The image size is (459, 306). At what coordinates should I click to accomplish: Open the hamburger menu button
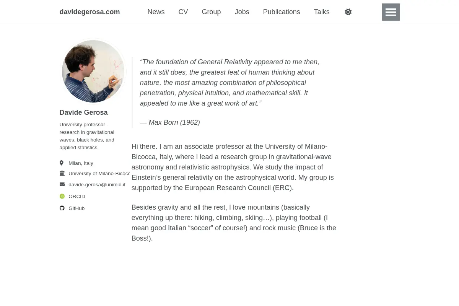[391, 12]
